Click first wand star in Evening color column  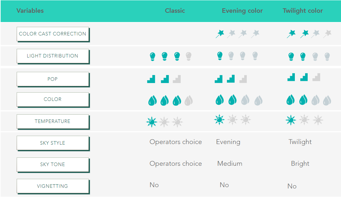coord(220,33)
